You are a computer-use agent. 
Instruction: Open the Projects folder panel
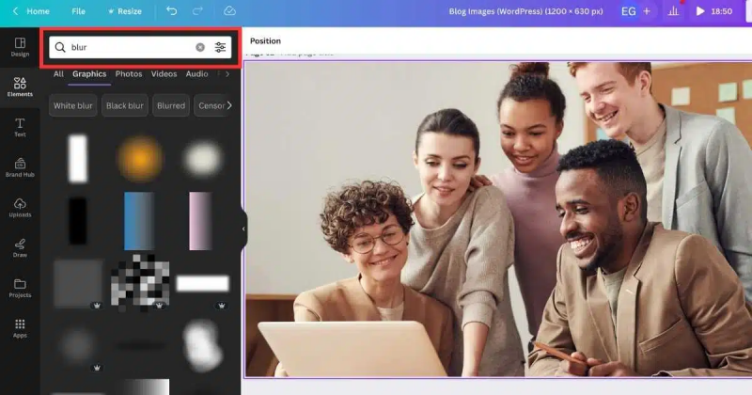[20, 287]
